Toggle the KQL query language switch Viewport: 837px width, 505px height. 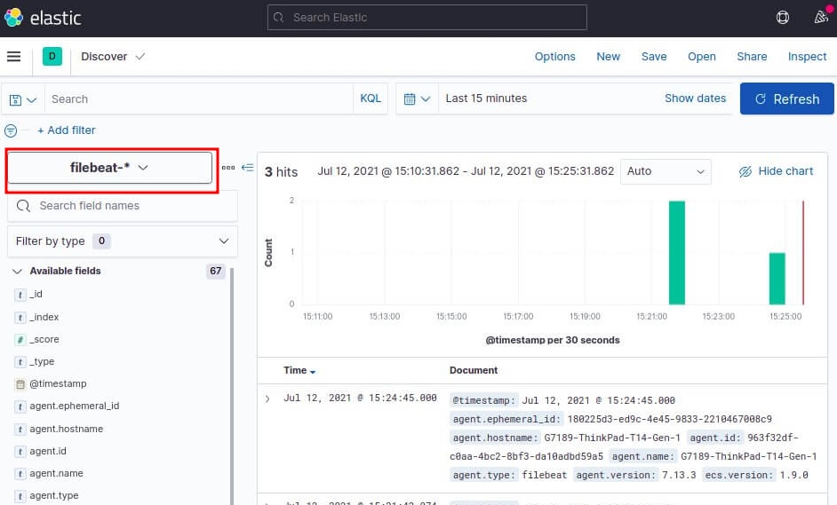tap(371, 99)
